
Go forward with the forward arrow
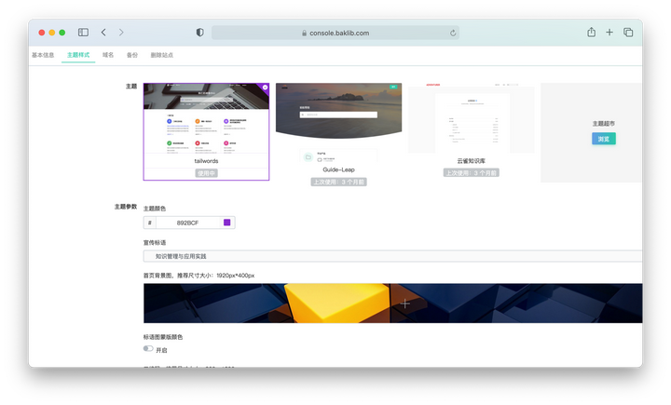click(x=121, y=32)
